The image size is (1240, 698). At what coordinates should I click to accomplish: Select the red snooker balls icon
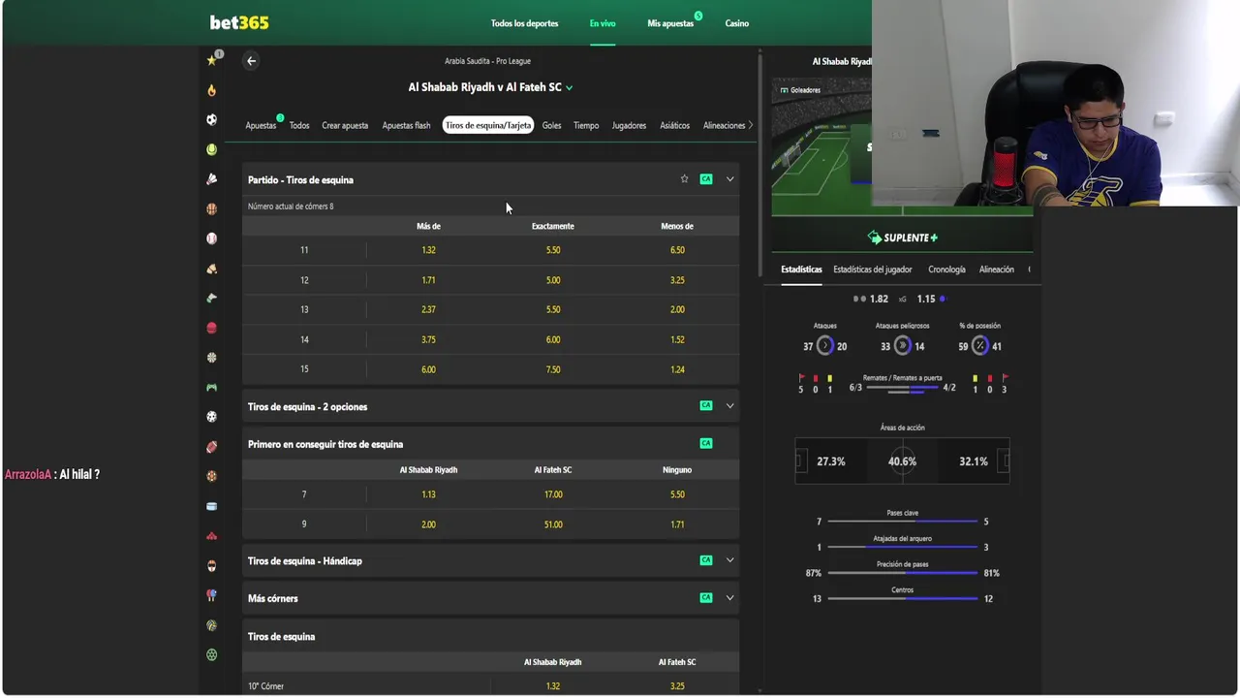(x=211, y=536)
